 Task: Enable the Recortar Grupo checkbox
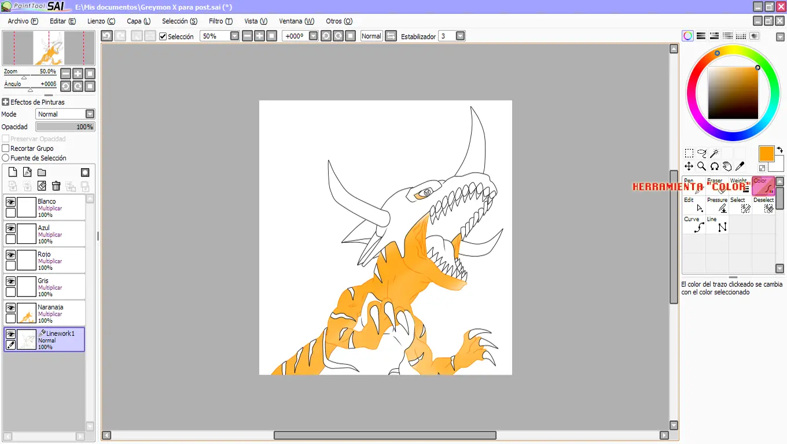[6, 149]
